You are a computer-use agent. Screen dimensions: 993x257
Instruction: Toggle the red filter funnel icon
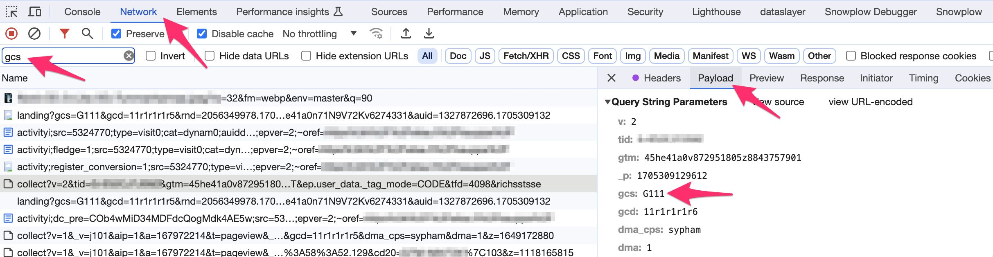[64, 34]
